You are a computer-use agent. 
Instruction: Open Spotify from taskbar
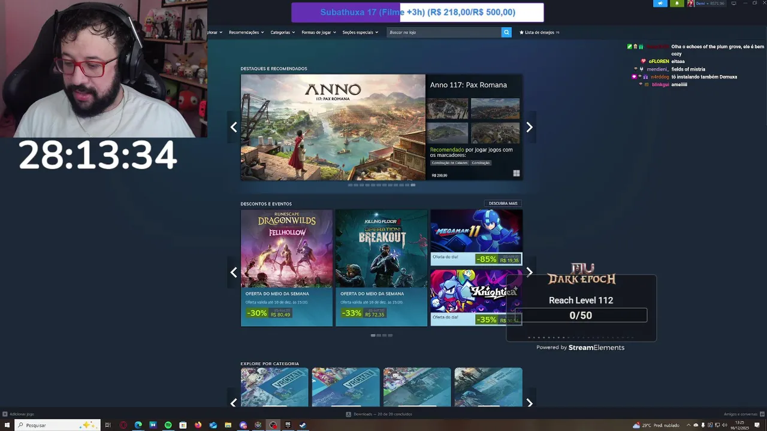click(x=168, y=425)
